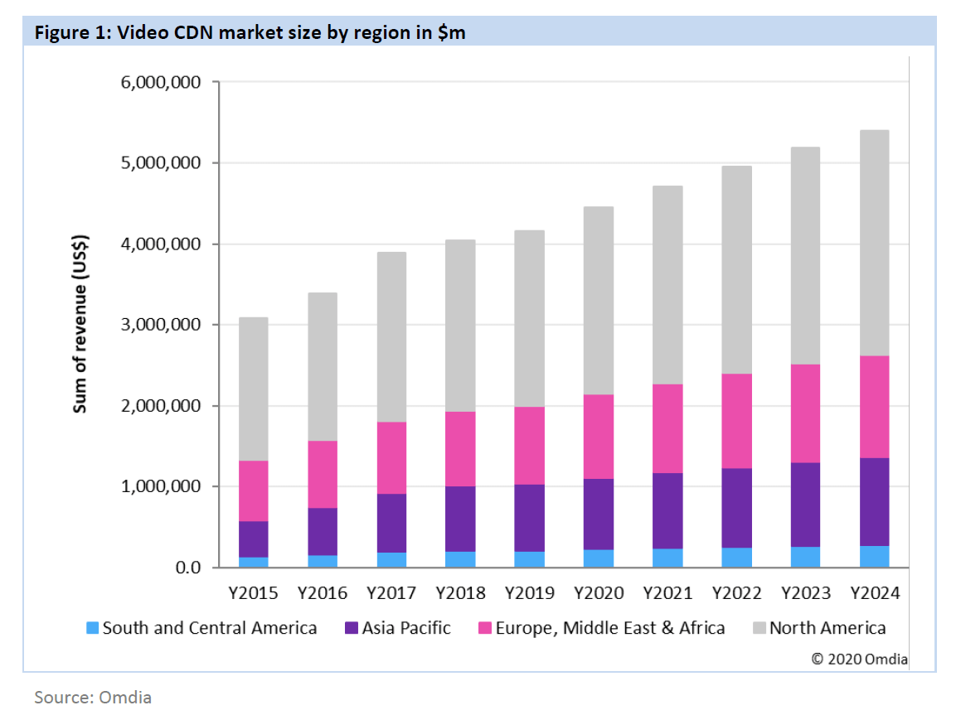Select the purple Asia Pacific segment of Y2024 bar
The height and width of the screenshot is (715, 961).
(876, 503)
